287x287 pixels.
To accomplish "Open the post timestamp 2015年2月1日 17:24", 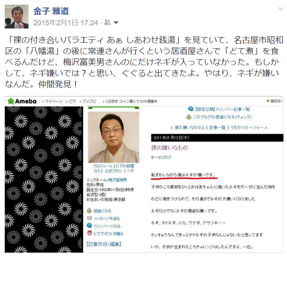I will click(x=66, y=23).
